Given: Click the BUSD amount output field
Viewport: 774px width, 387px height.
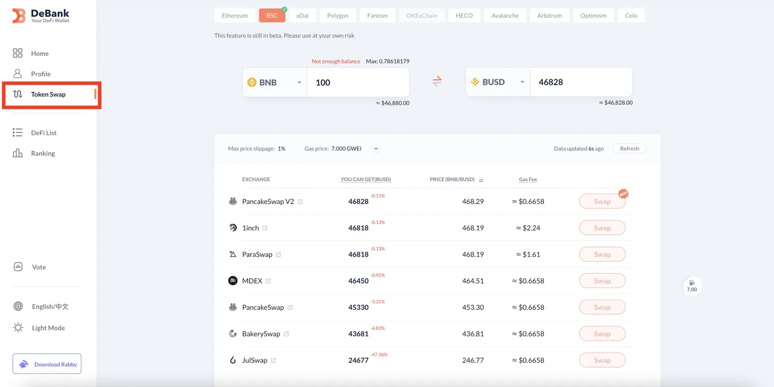Looking at the screenshot, I should (581, 82).
